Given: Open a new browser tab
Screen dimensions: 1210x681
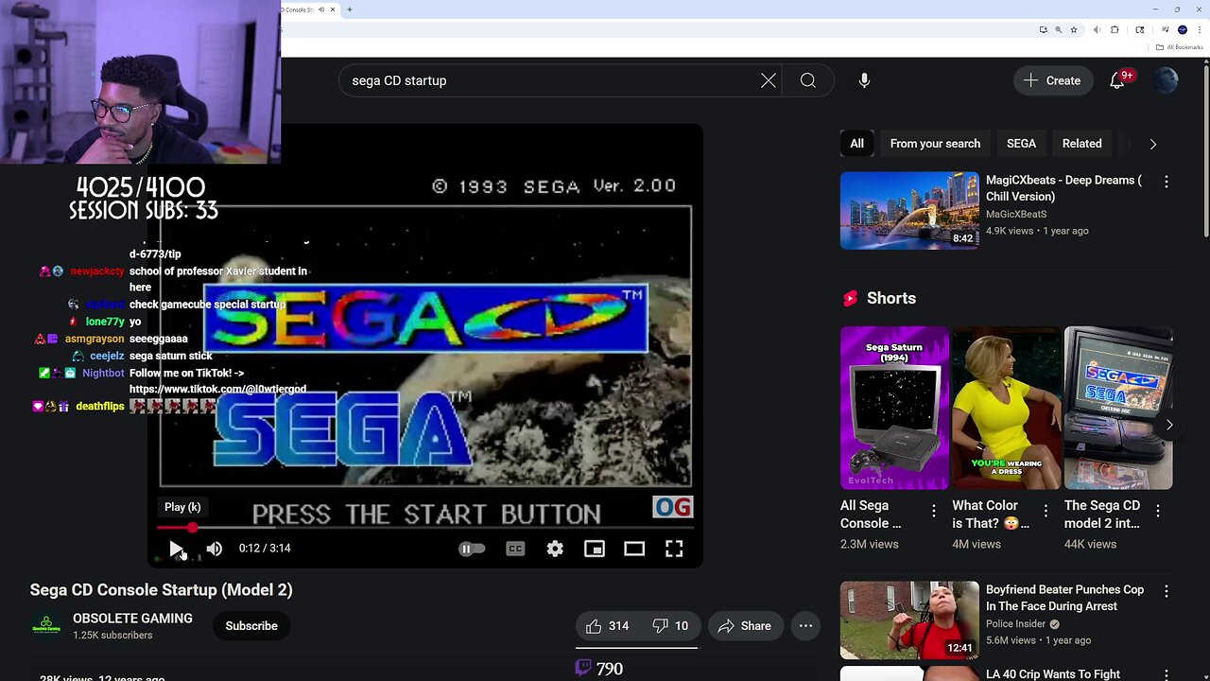Looking at the screenshot, I should point(349,9).
